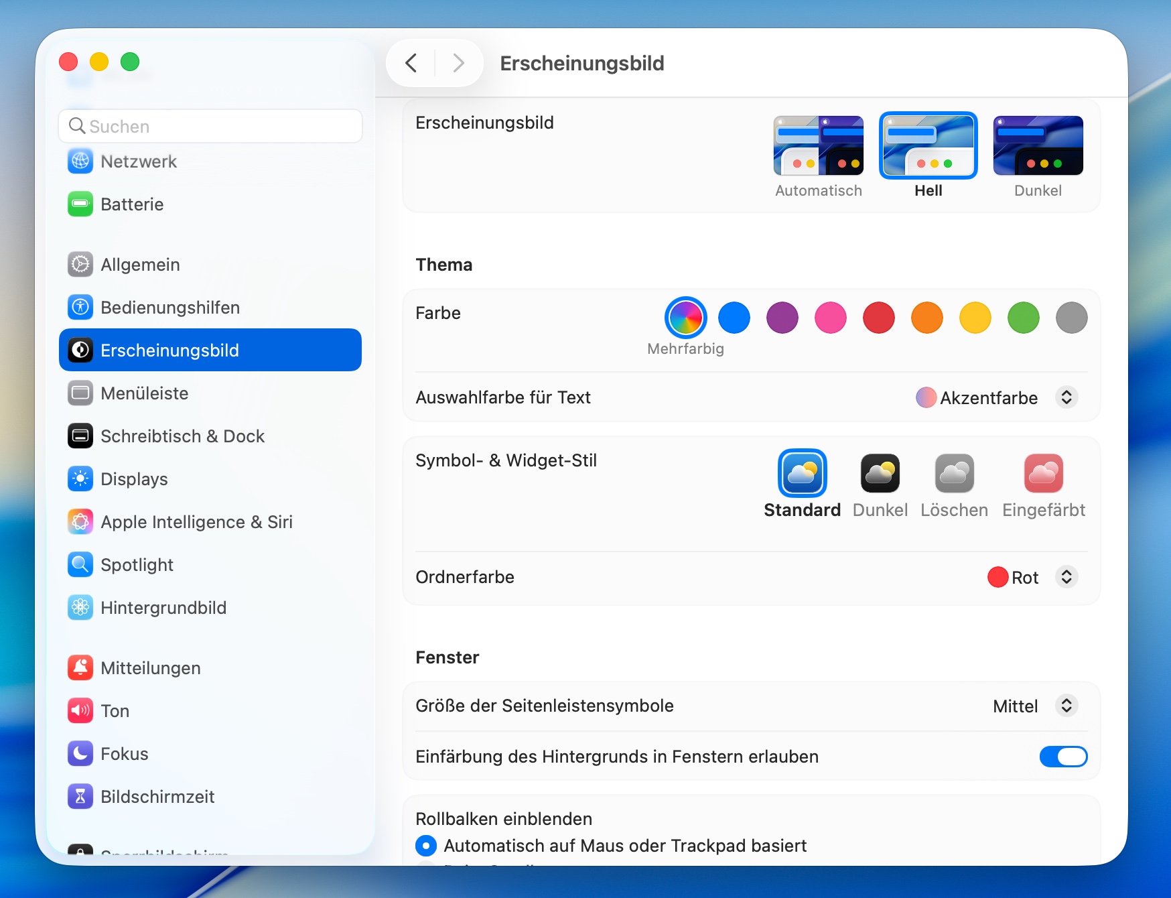This screenshot has width=1171, height=898.
Task: Pick the orange accent color
Action: (927, 318)
